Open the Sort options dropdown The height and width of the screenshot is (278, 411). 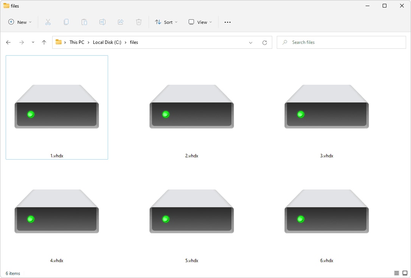coord(166,22)
